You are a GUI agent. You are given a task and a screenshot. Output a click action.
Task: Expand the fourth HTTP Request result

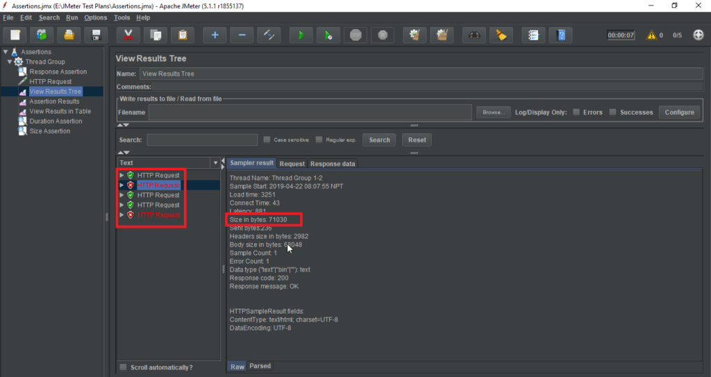click(x=122, y=205)
